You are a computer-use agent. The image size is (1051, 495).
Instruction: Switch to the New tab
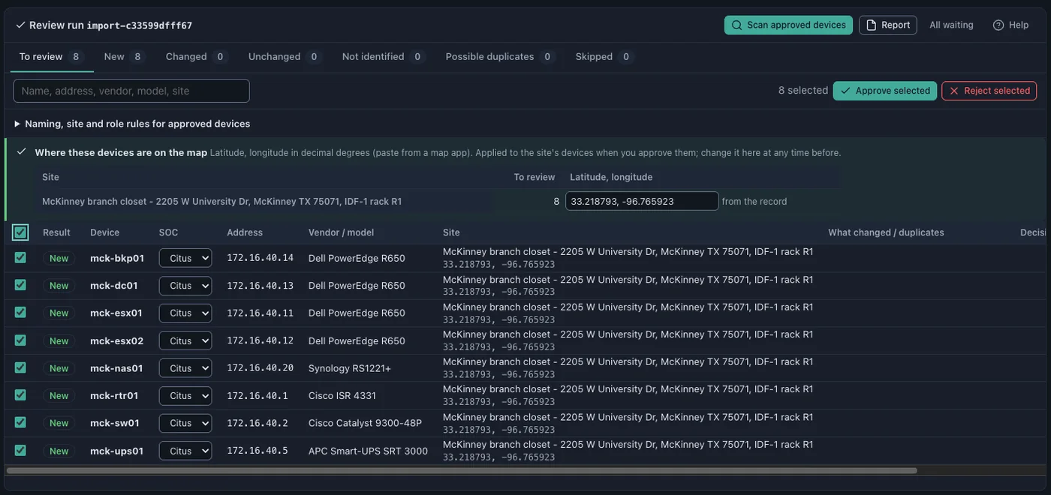(124, 57)
